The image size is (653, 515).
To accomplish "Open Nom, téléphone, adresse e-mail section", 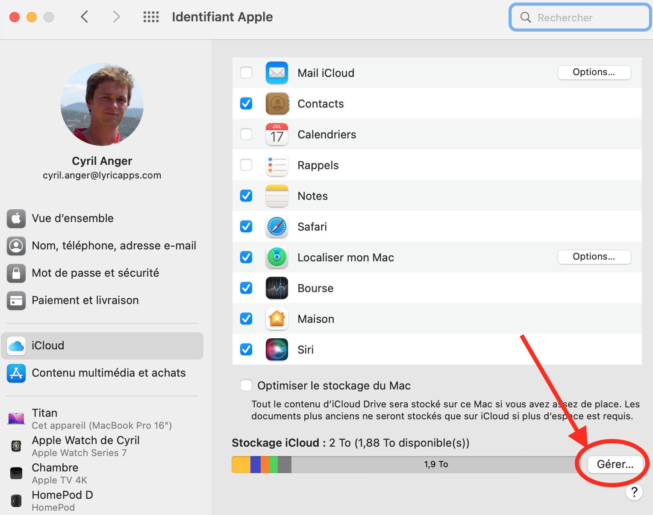I will point(103,246).
